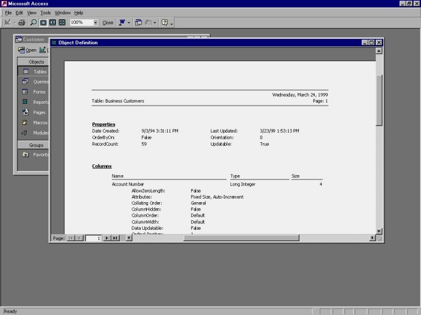The image size is (421, 315).
Task: Expand the OfficeLinks dropdown arrow
Action: pyautogui.click(x=129, y=23)
